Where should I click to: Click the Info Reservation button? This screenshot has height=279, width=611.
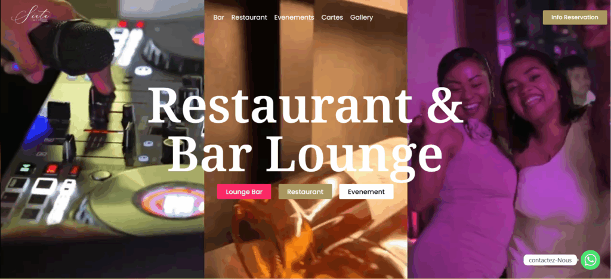point(575,17)
